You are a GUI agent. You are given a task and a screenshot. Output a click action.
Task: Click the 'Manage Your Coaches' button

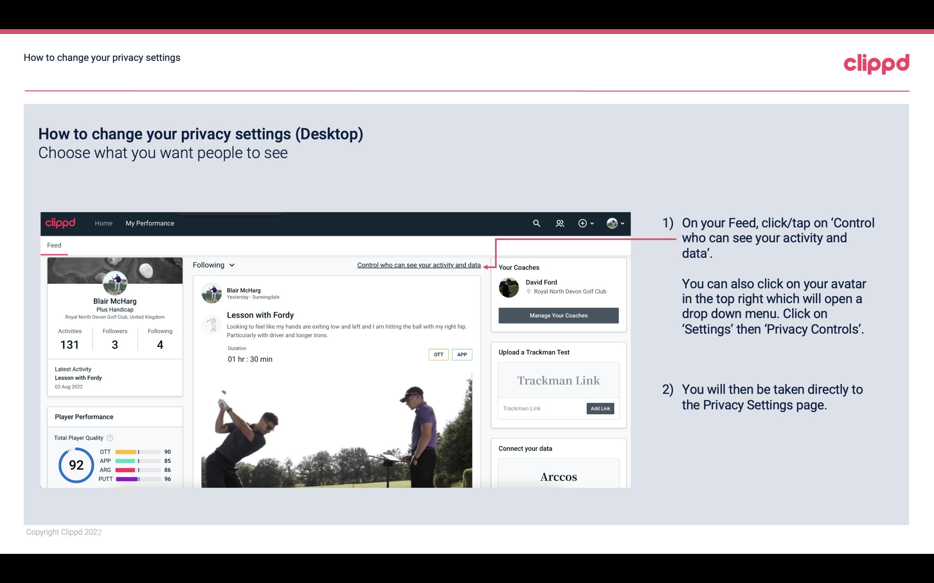tap(559, 315)
